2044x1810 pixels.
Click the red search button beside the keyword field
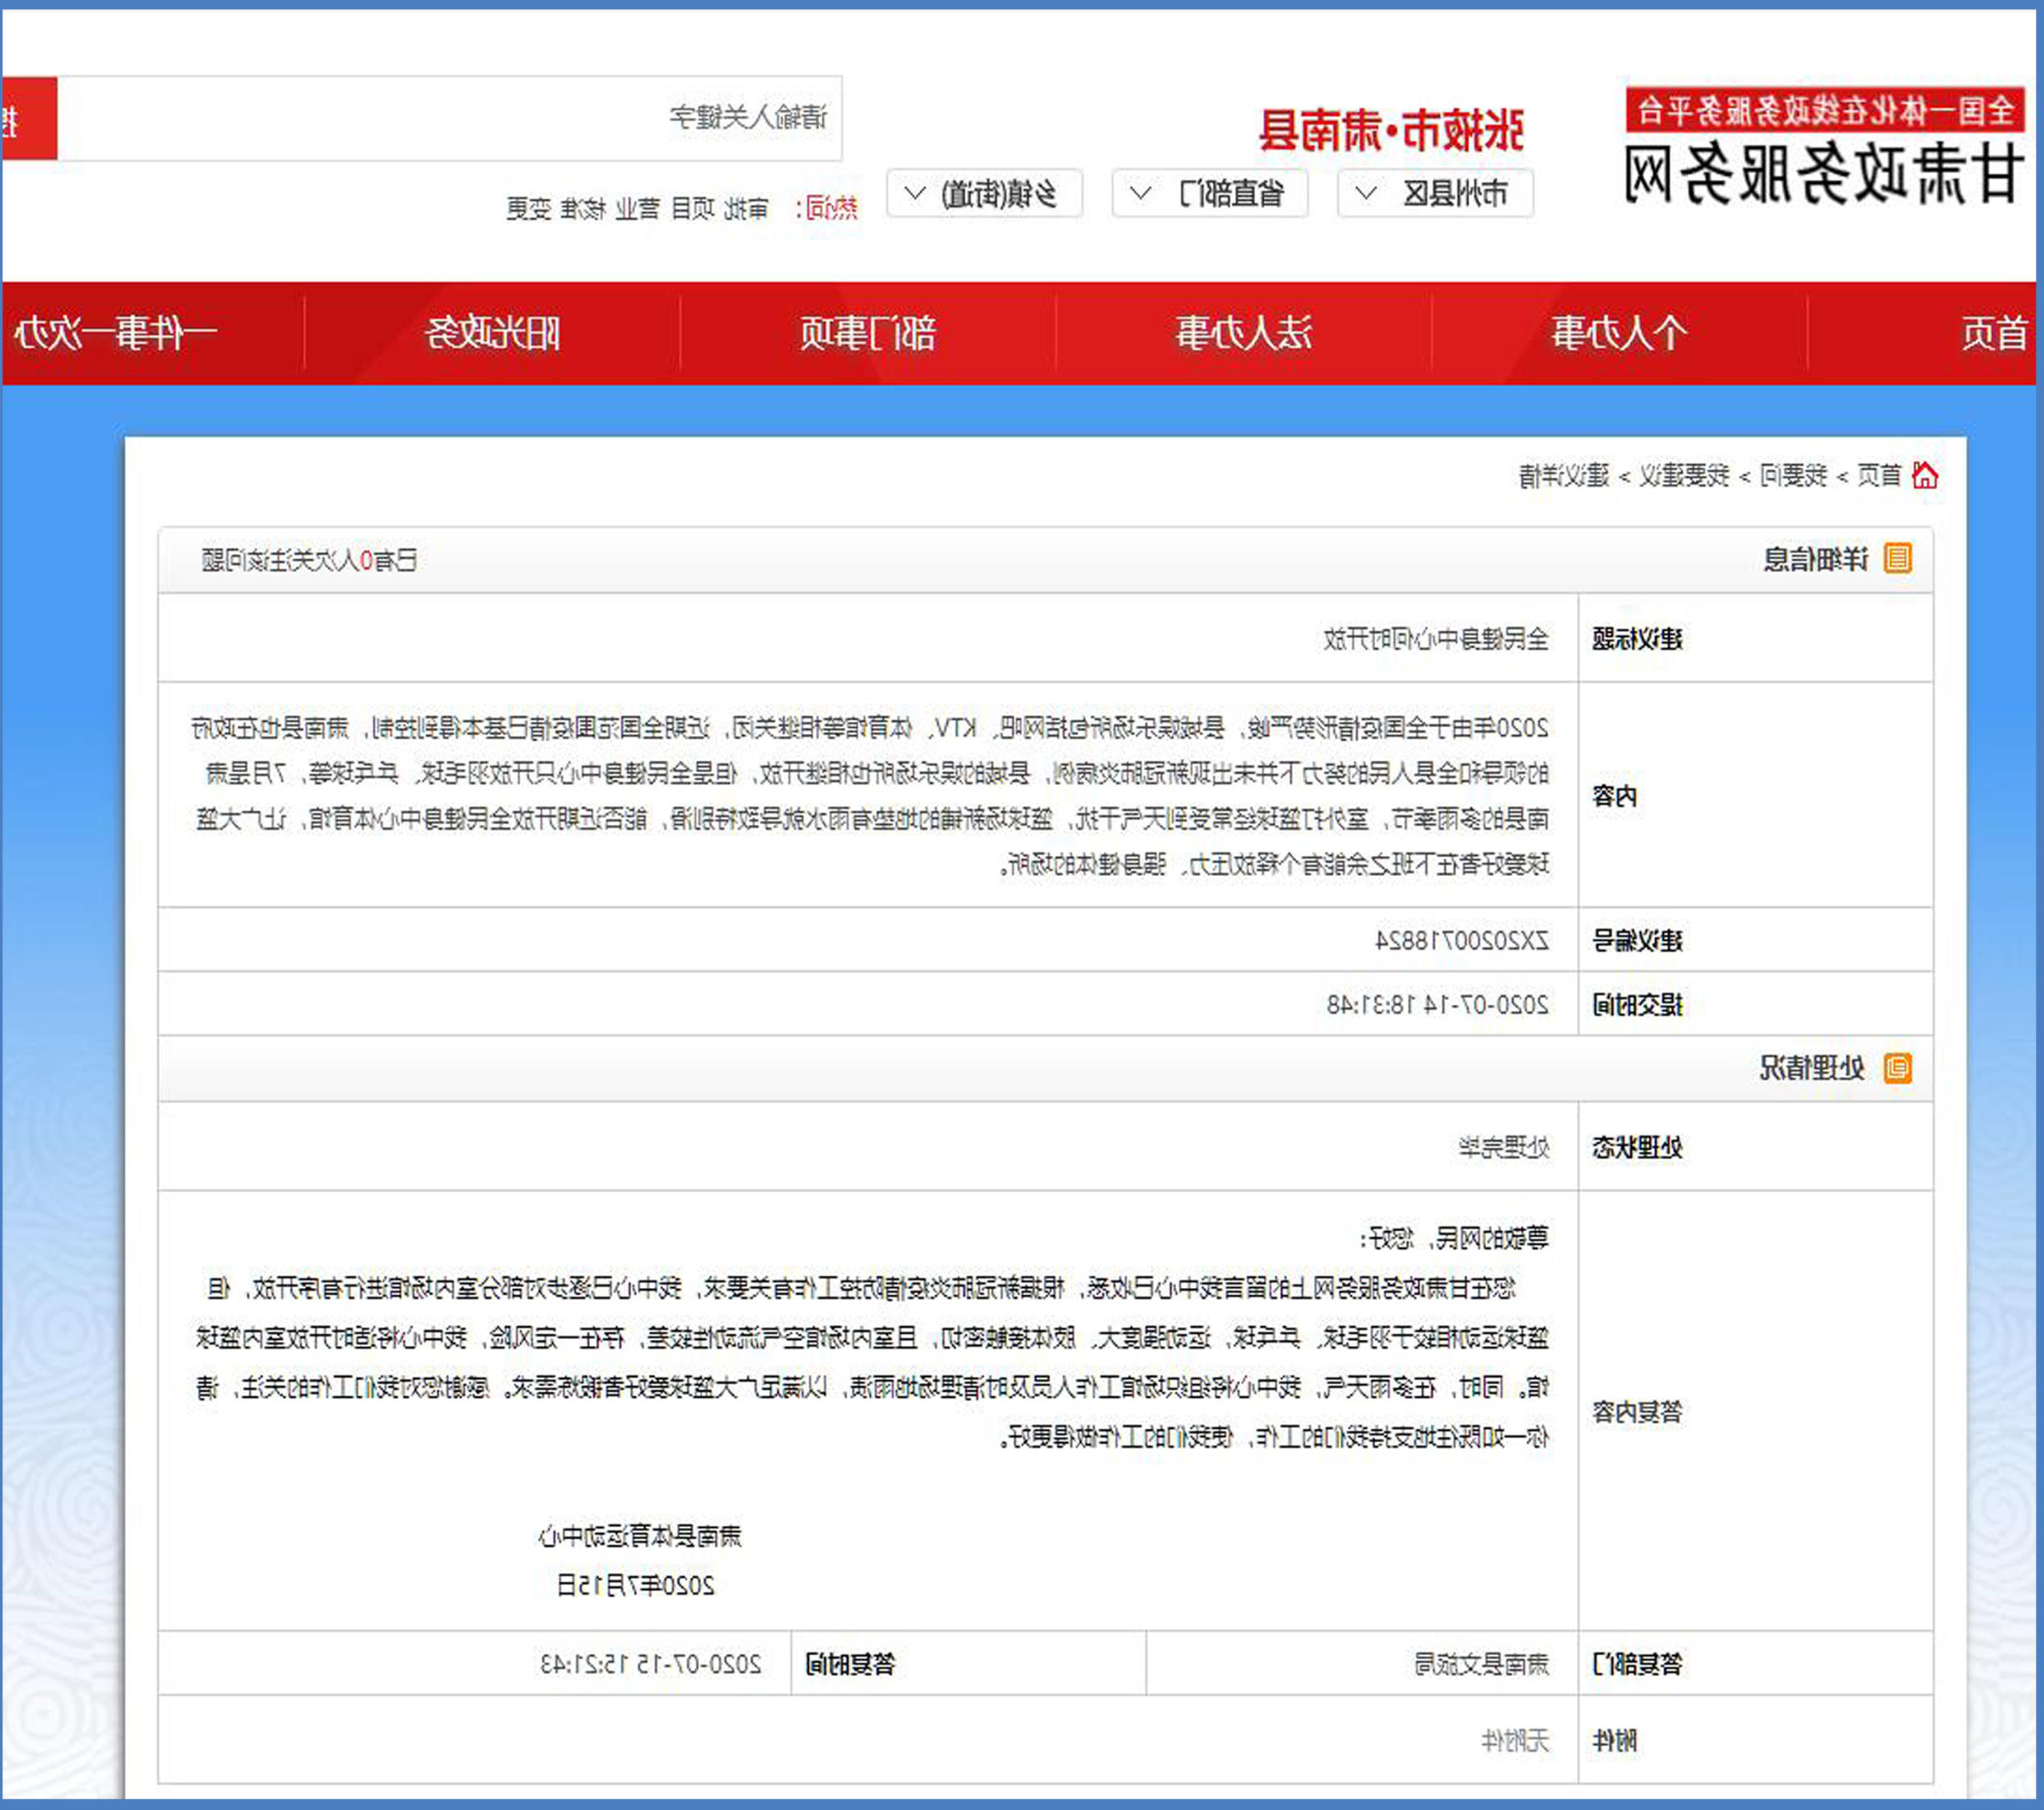pos(29,118)
